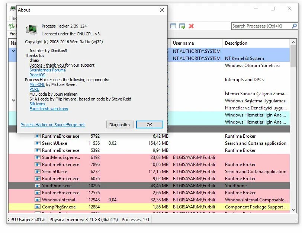Screen dimensions: 302x233
Task: Click the scrollbar up arrow
Action: [x=293, y=42]
